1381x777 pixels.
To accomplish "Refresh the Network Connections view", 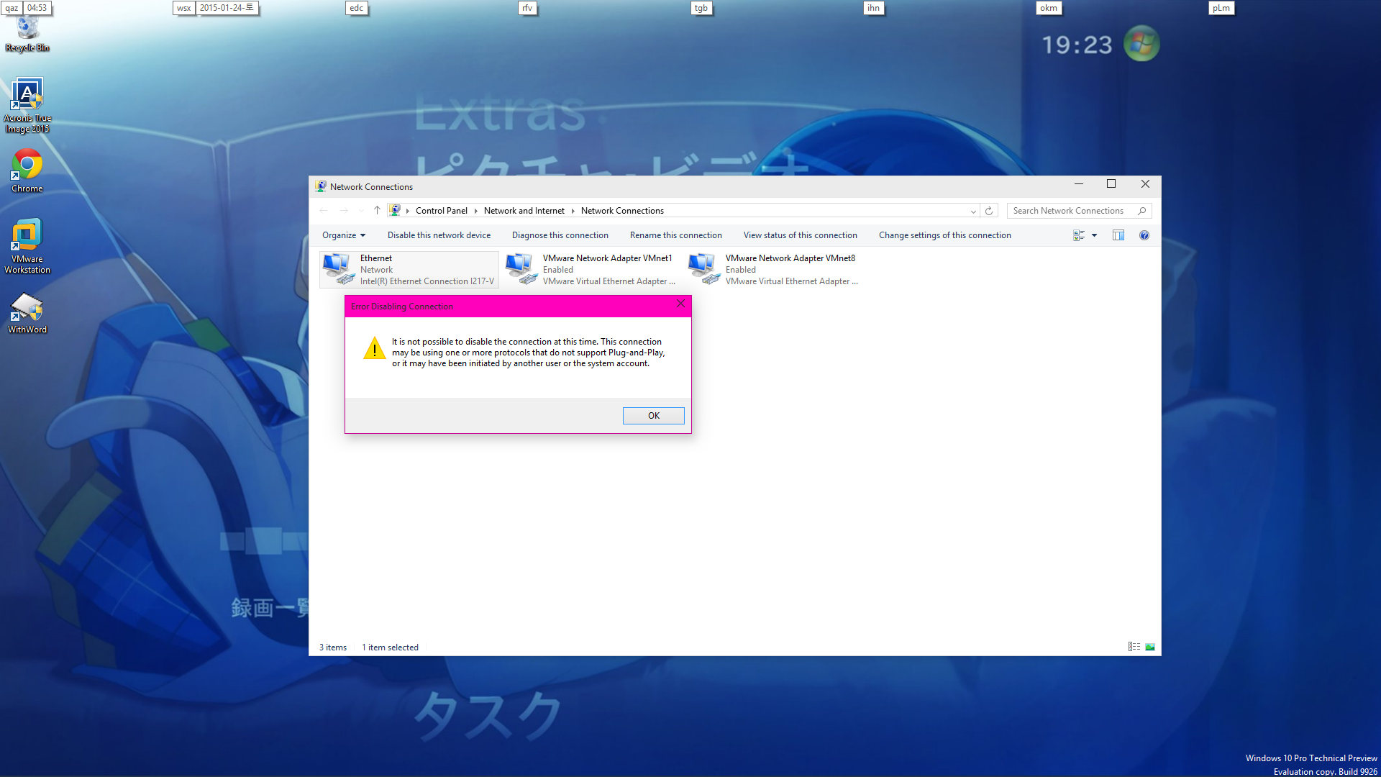I will (989, 211).
